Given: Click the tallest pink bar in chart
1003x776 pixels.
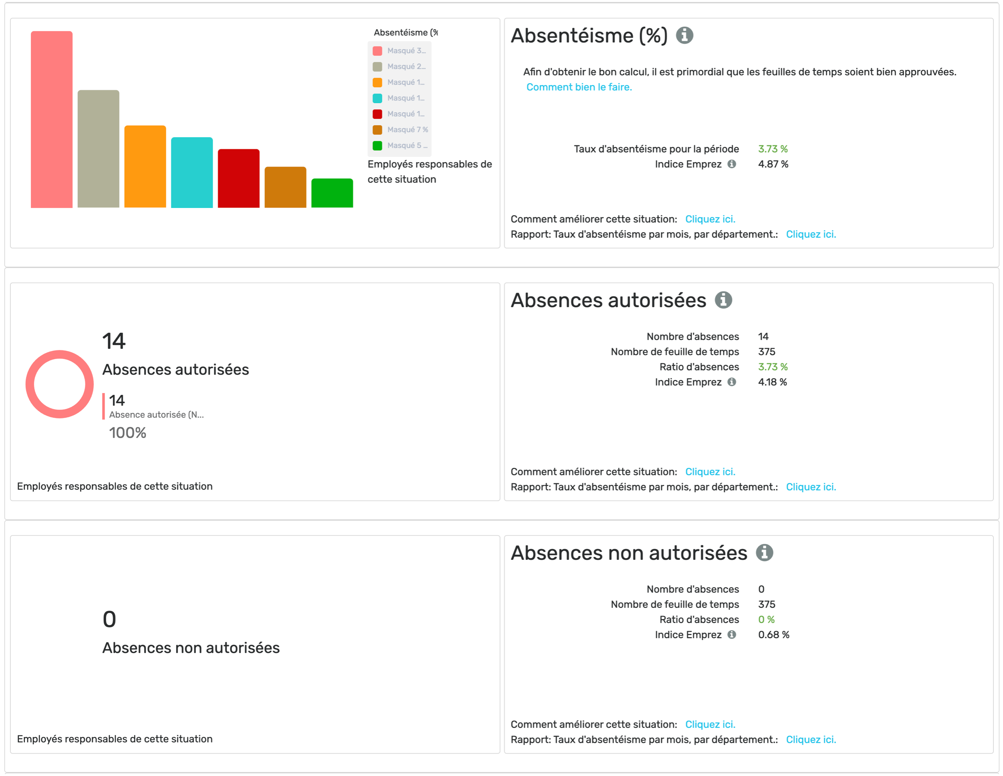Looking at the screenshot, I should (x=51, y=119).
